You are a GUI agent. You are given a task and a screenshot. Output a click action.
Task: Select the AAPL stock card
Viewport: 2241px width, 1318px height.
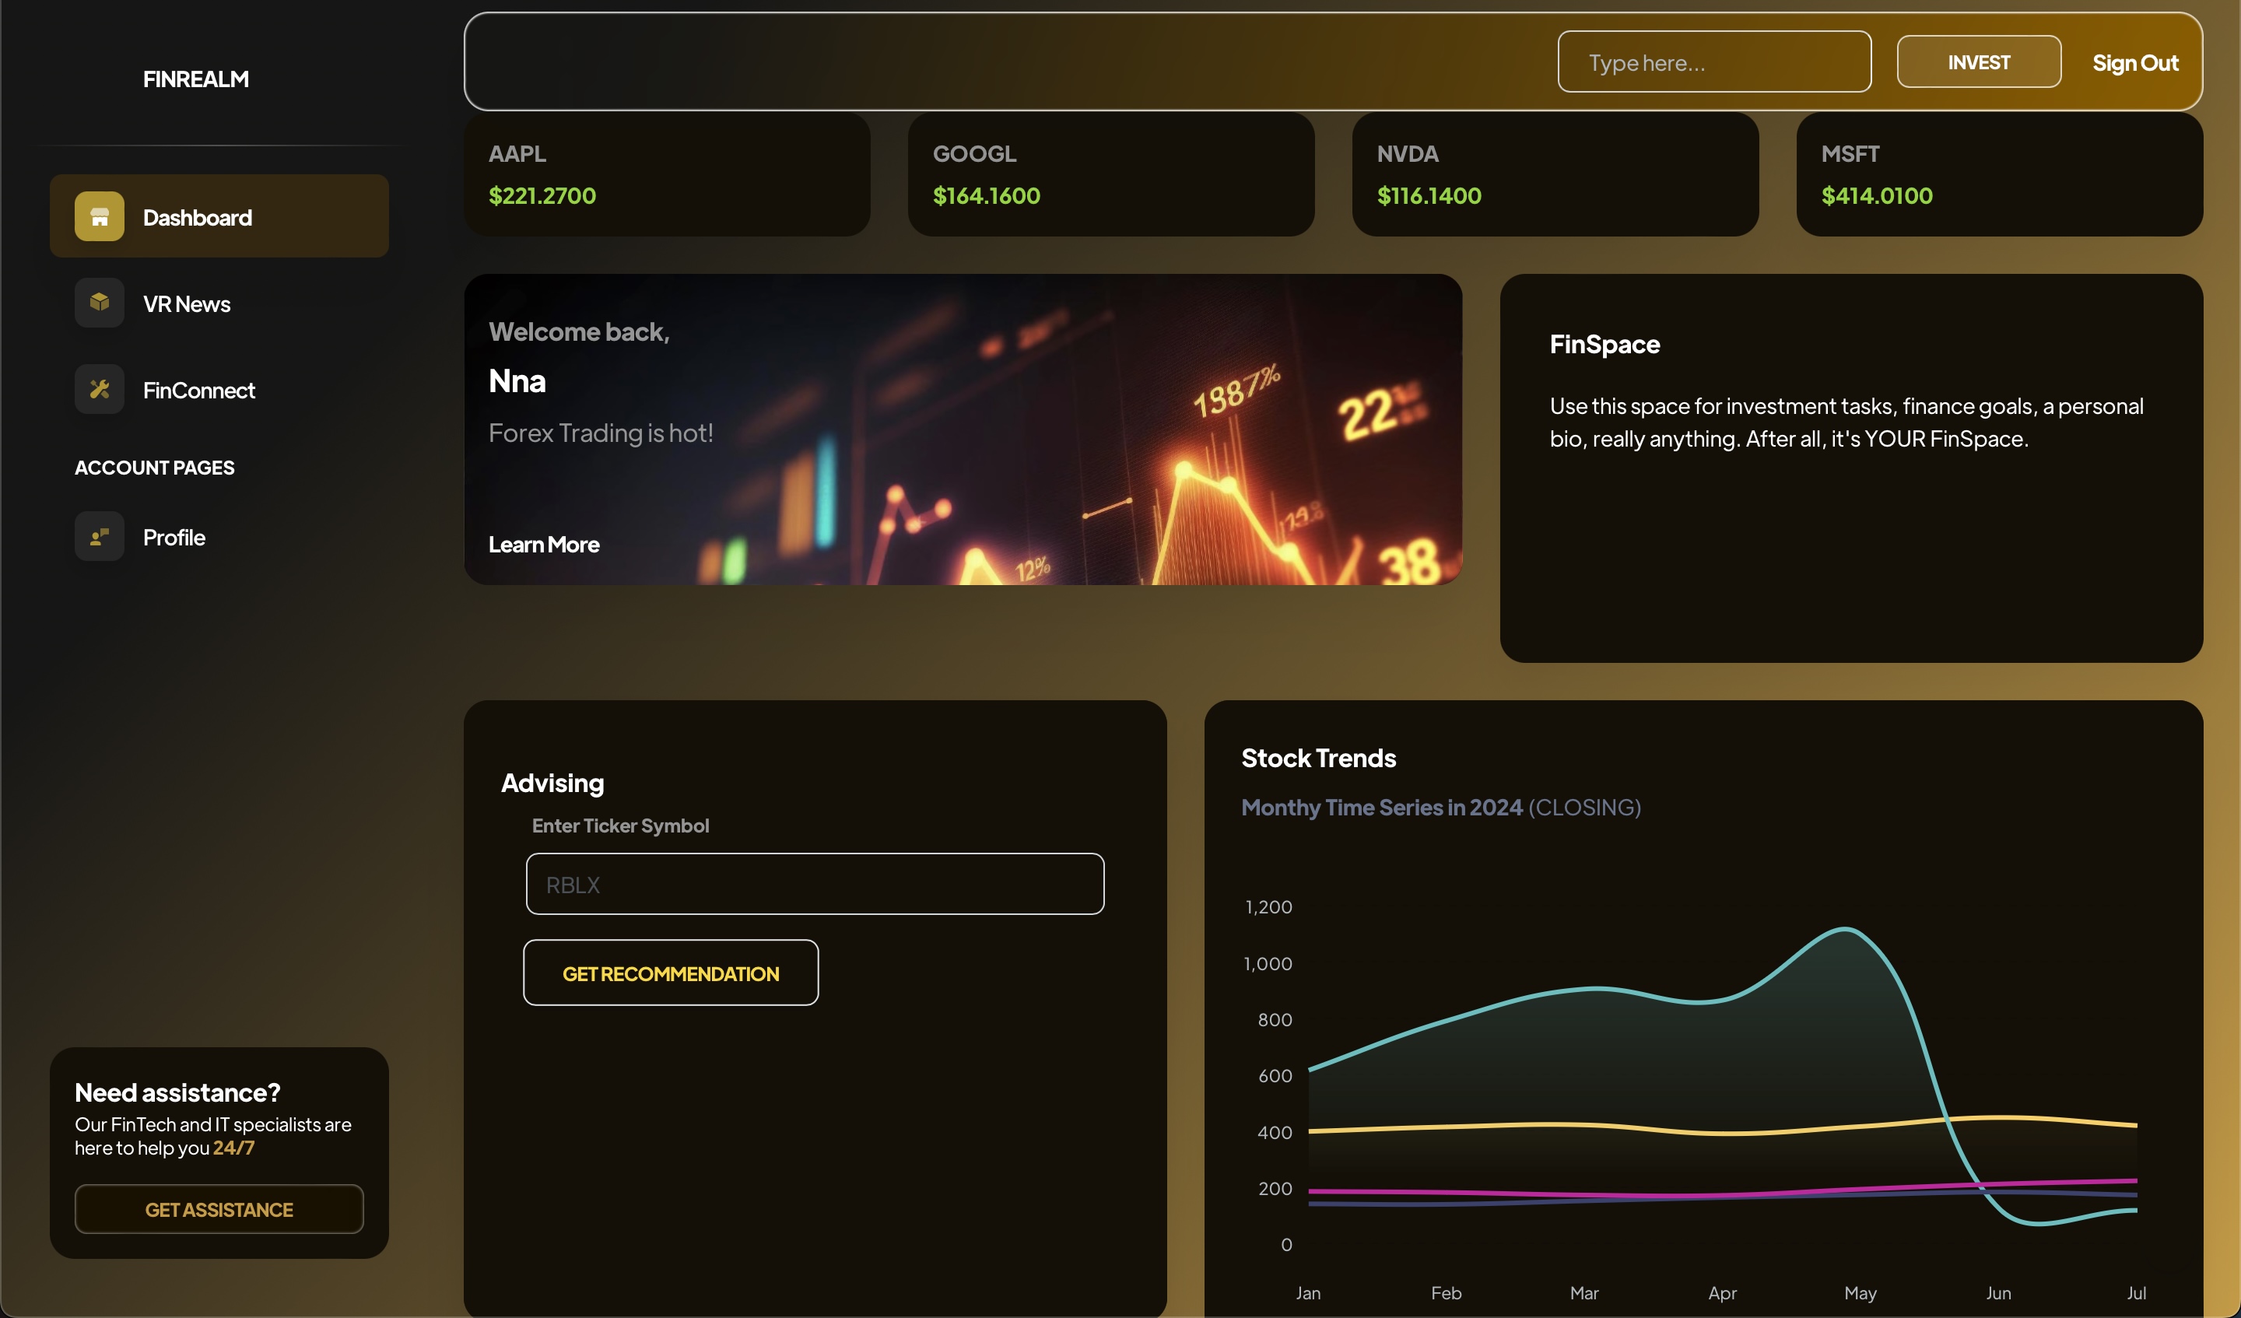click(667, 174)
